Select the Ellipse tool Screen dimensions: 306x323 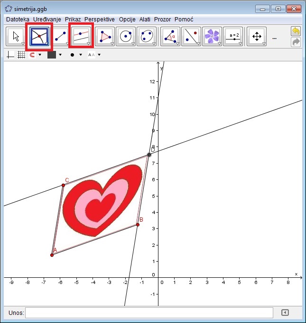(147, 36)
